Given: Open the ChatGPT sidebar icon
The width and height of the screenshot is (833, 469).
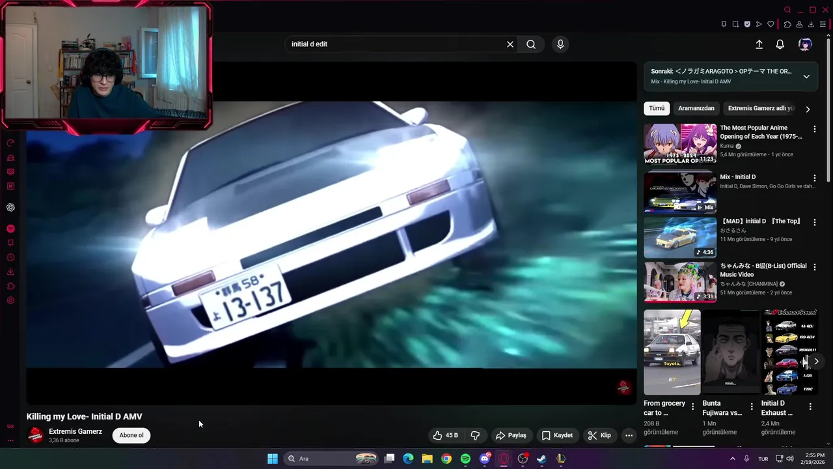Looking at the screenshot, I should coord(10,207).
